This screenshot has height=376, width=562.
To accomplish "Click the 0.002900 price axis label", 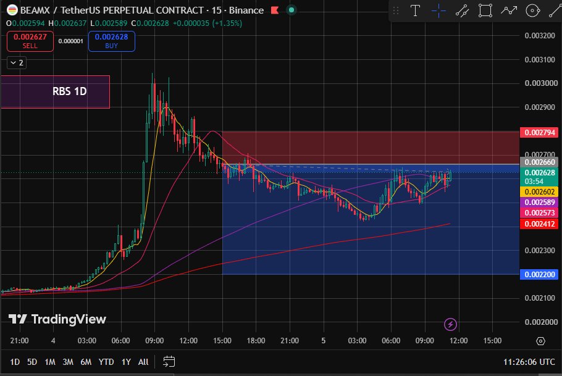I will (541, 107).
